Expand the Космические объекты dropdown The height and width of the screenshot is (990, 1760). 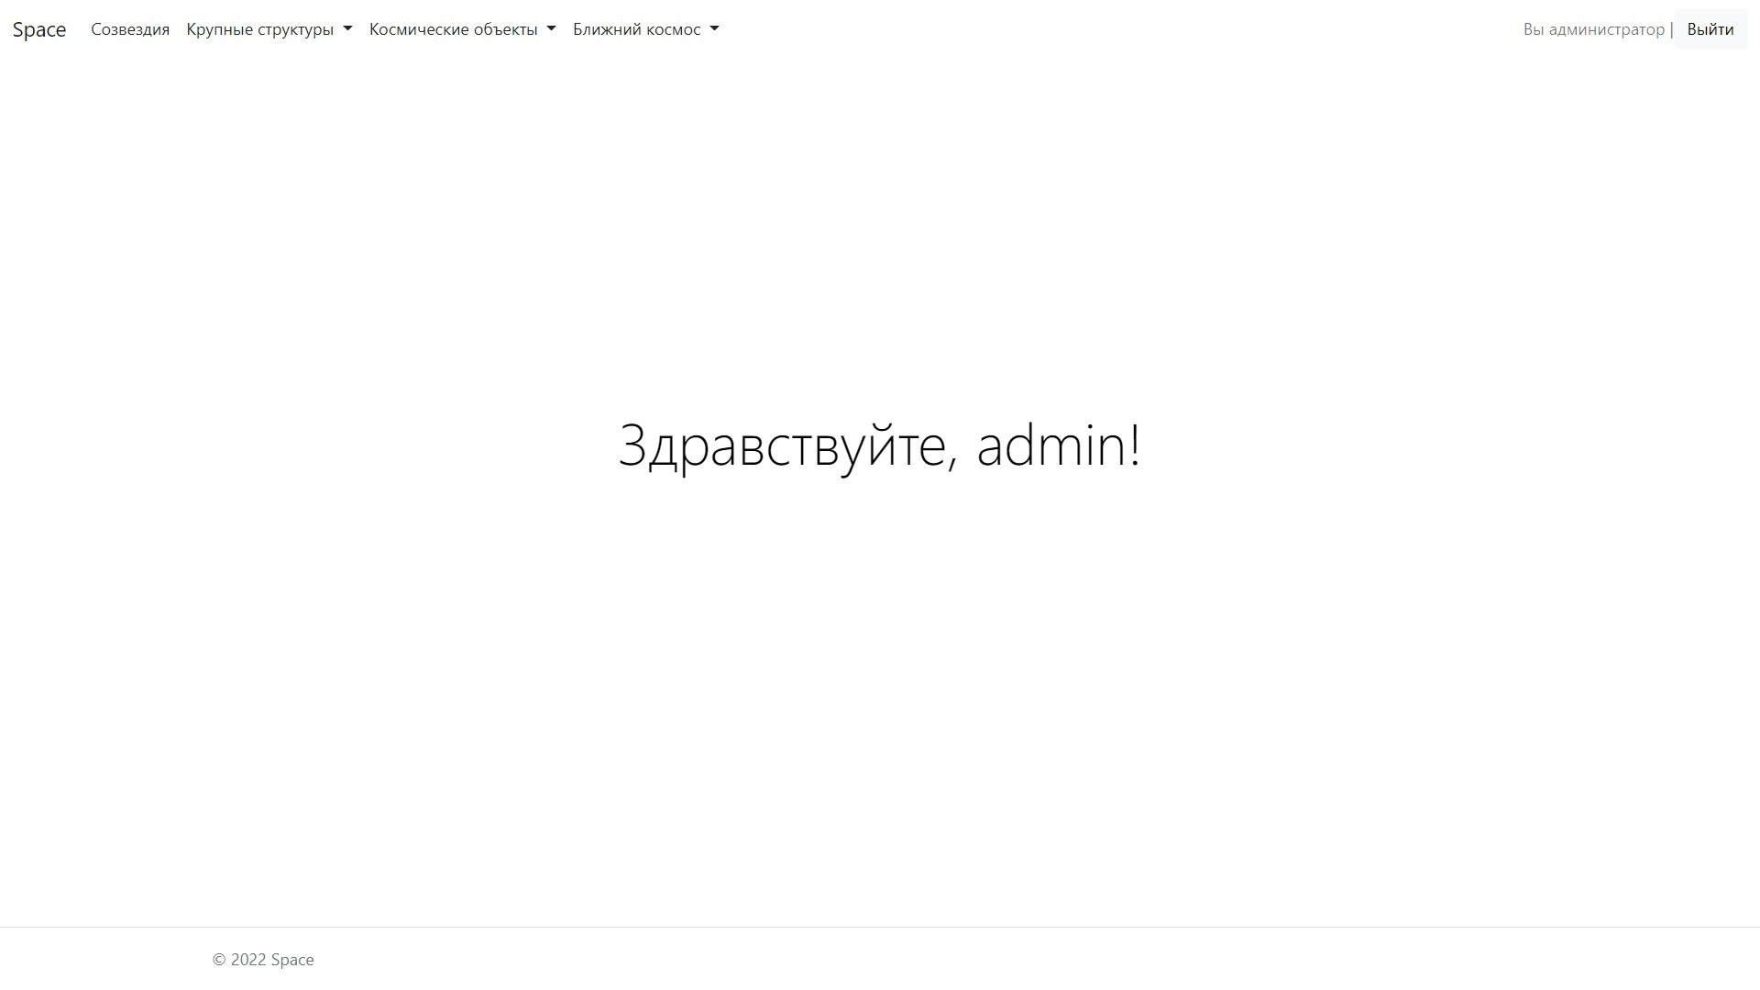pos(454,29)
